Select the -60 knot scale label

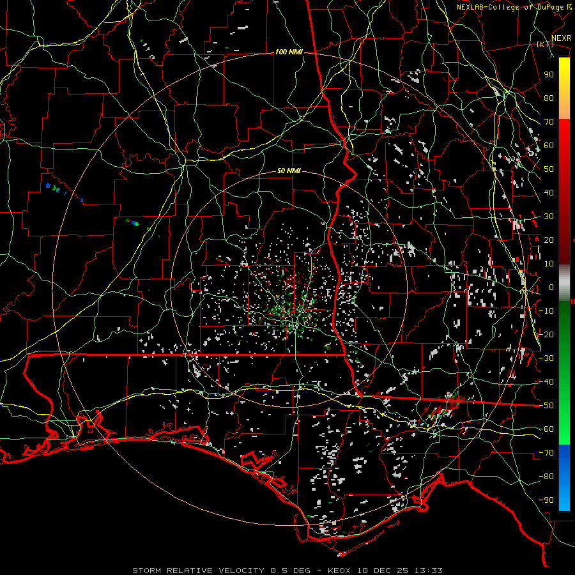coord(546,429)
